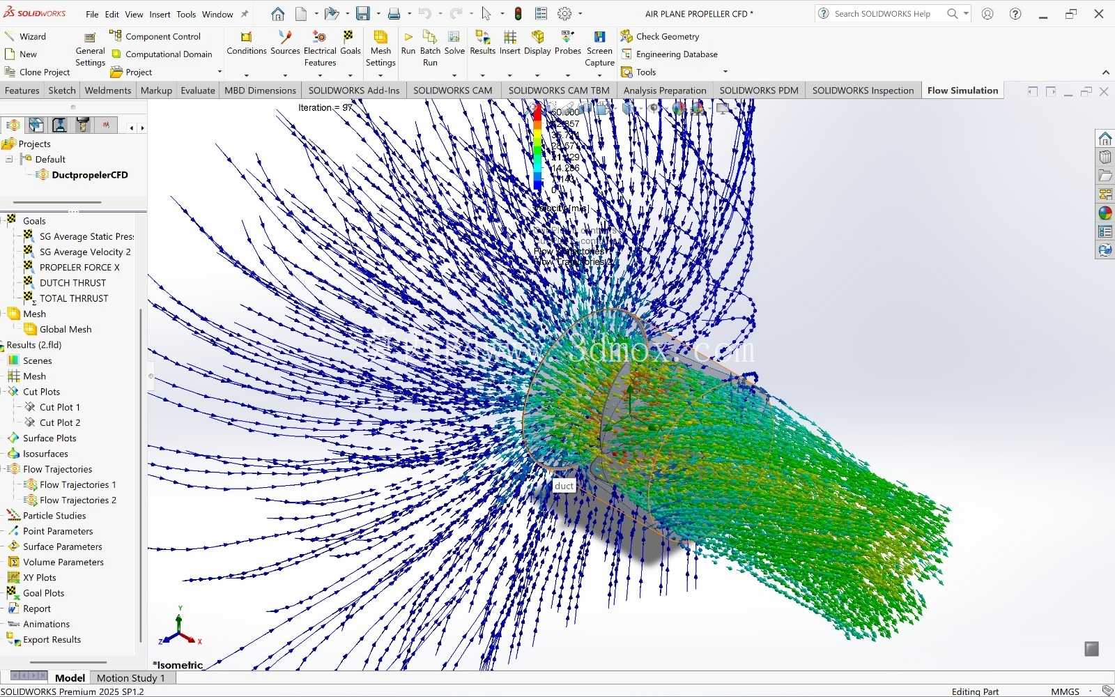The height and width of the screenshot is (697, 1115).
Task: Expand the Sources dropdown arrow
Action: 285,75
